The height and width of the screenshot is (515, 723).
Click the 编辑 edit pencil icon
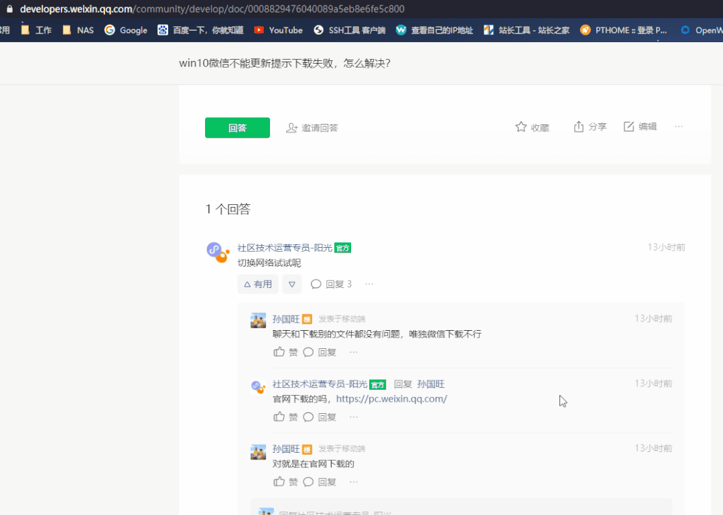click(629, 127)
